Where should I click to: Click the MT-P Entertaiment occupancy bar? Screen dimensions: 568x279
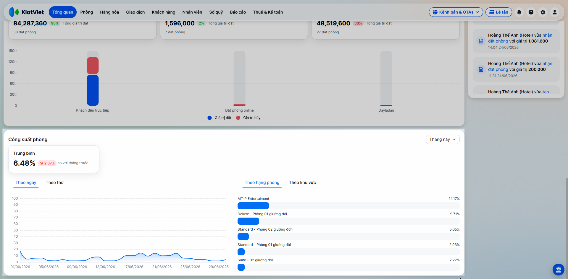(253, 206)
